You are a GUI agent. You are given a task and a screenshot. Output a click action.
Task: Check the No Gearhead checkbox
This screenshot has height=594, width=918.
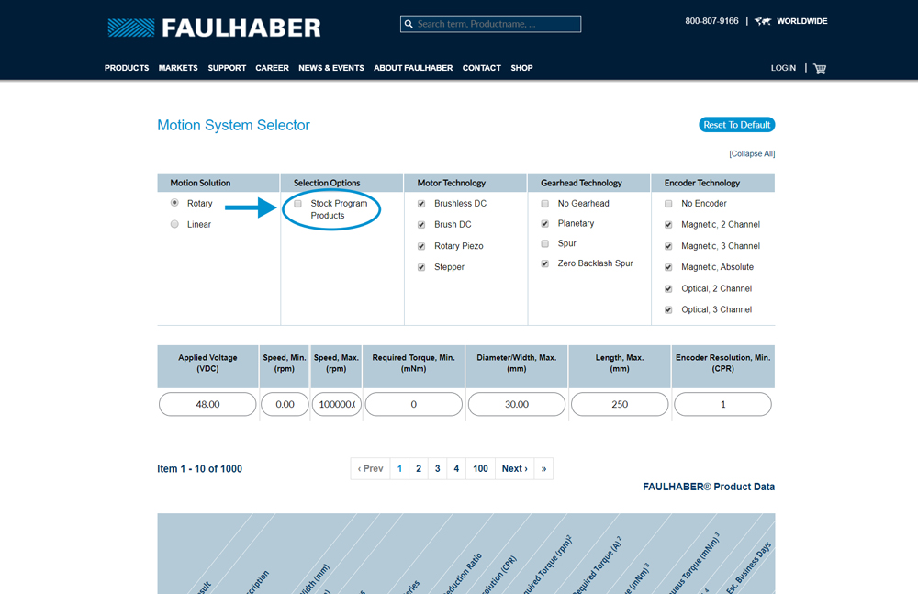(544, 203)
